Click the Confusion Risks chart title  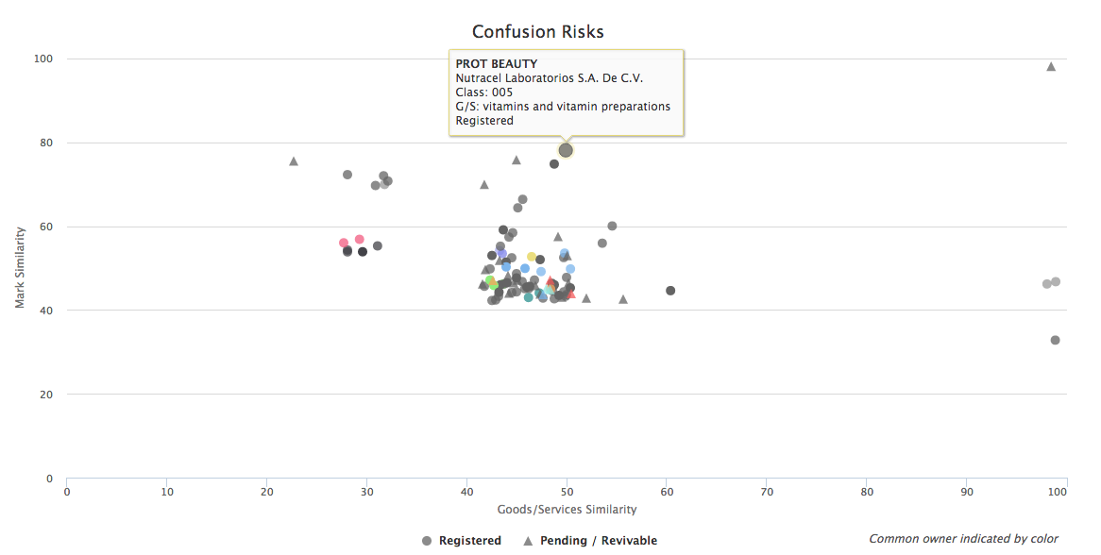[537, 32]
